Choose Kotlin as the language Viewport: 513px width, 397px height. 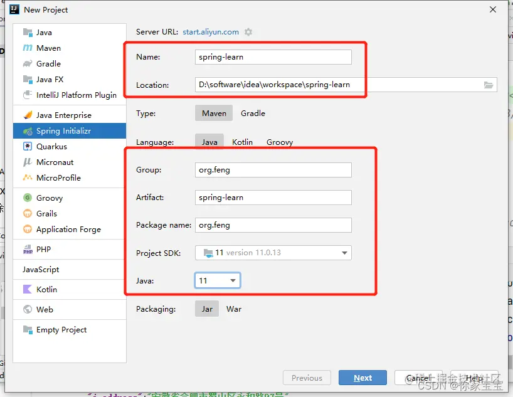242,142
